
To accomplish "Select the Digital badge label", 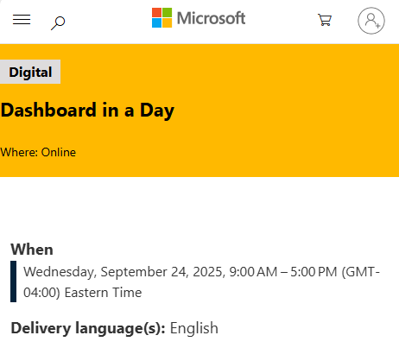I will click(x=30, y=72).
